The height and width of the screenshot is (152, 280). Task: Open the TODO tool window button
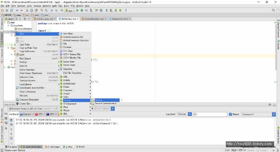point(80,147)
